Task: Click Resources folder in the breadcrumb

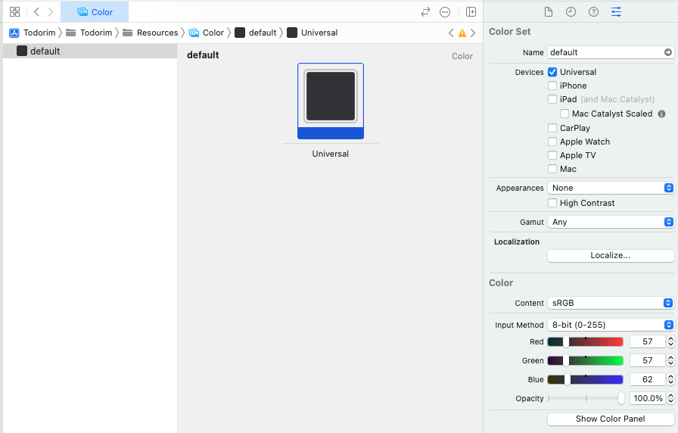Action: click(151, 33)
